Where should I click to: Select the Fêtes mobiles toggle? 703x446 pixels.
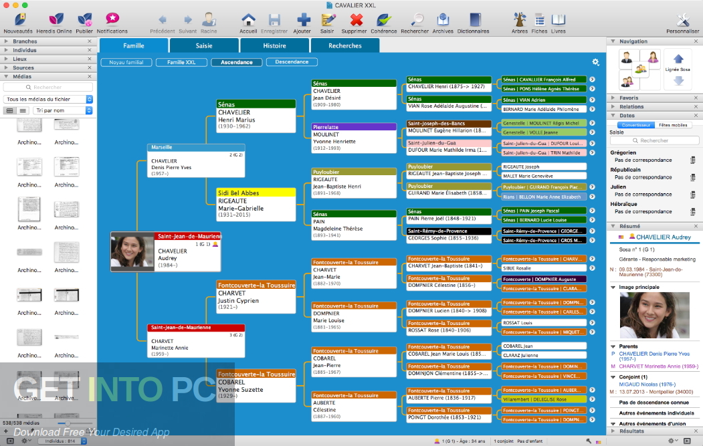click(673, 125)
